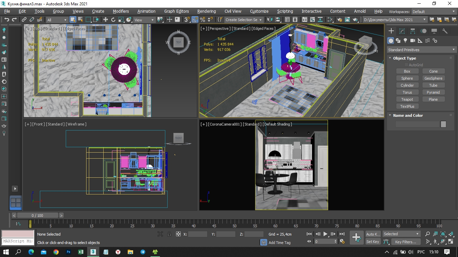Open the Scripting menu

click(285, 11)
